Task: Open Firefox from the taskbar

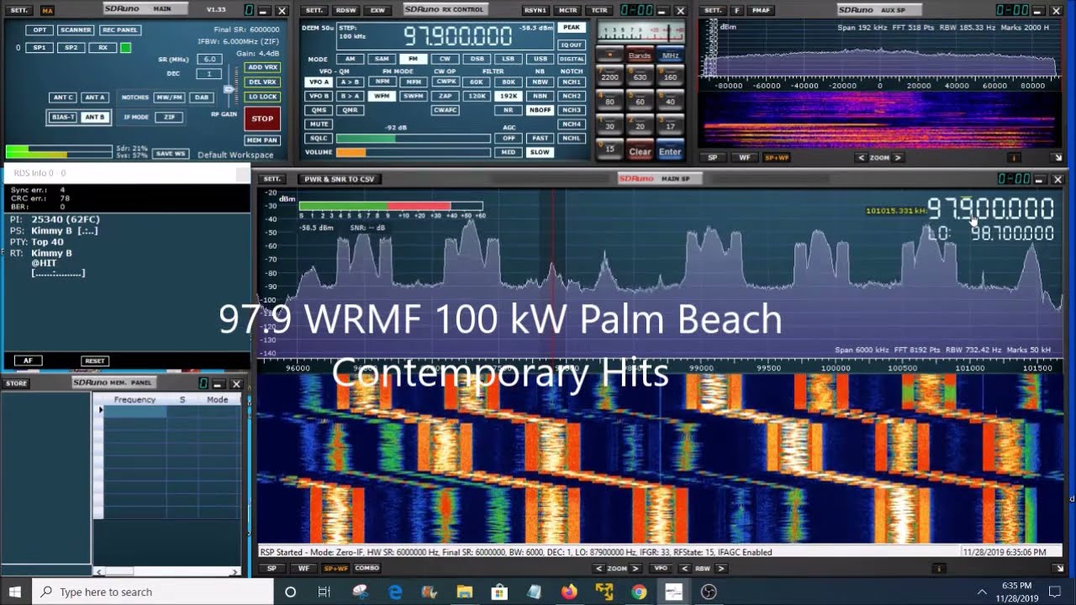Action: (x=569, y=592)
